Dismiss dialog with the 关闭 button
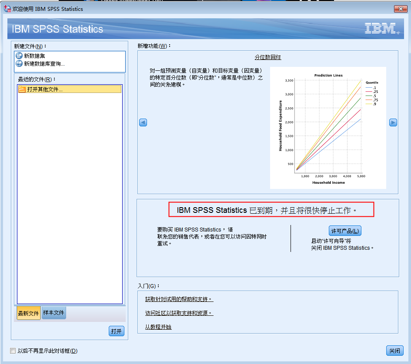 [x=394, y=351]
